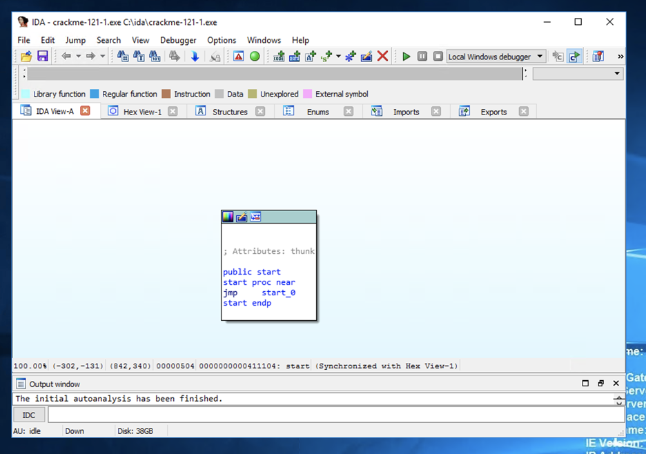Click the Open file folder icon
The width and height of the screenshot is (646, 454).
click(26, 57)
